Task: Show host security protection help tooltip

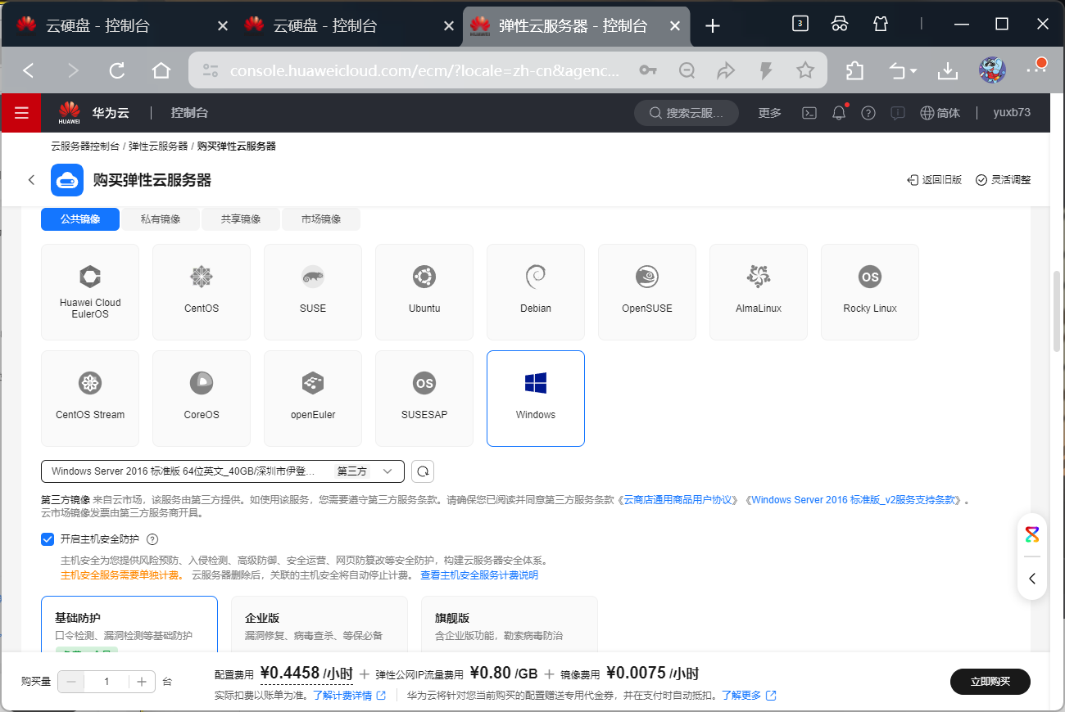Action: coord(152,539)
